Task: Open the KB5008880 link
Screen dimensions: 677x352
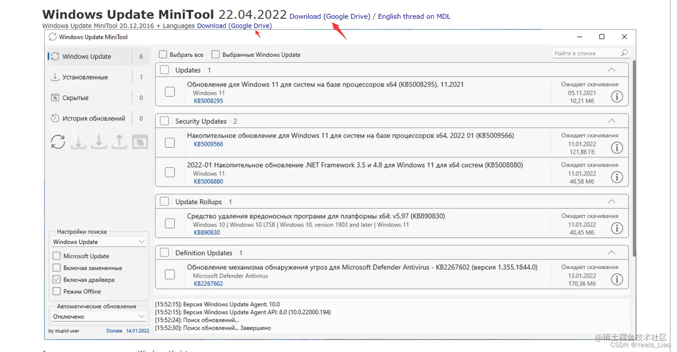Action: pos(208,182)
